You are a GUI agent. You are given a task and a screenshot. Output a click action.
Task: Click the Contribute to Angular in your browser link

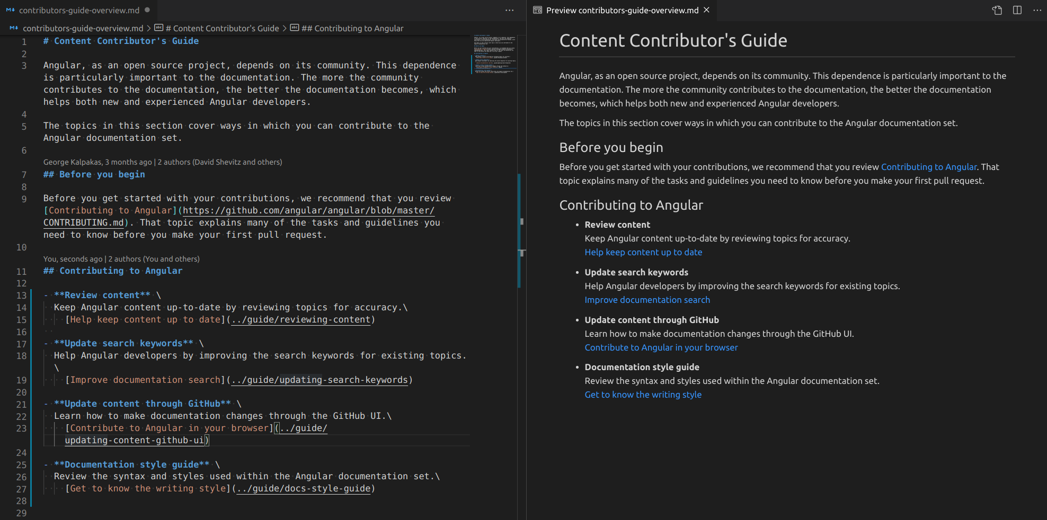pyautogui.click(x=661, y=347)
